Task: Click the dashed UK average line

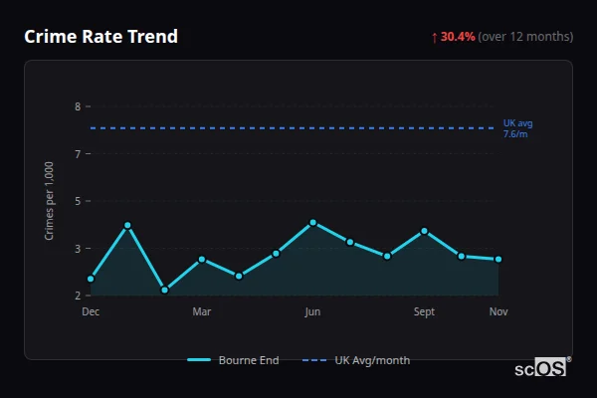Action: (293, 128)
